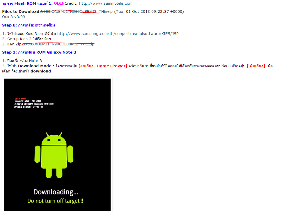Click the Download Mode screenshot image

pyautogui.click(x=57, y=145)
